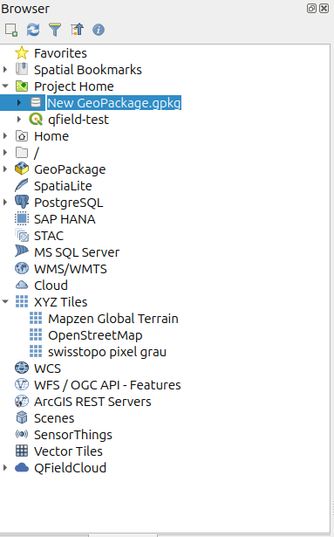Select the Scenes tree item
Image resolution: width=334 pixels, height=537 pixels.
tap(54, 418)
